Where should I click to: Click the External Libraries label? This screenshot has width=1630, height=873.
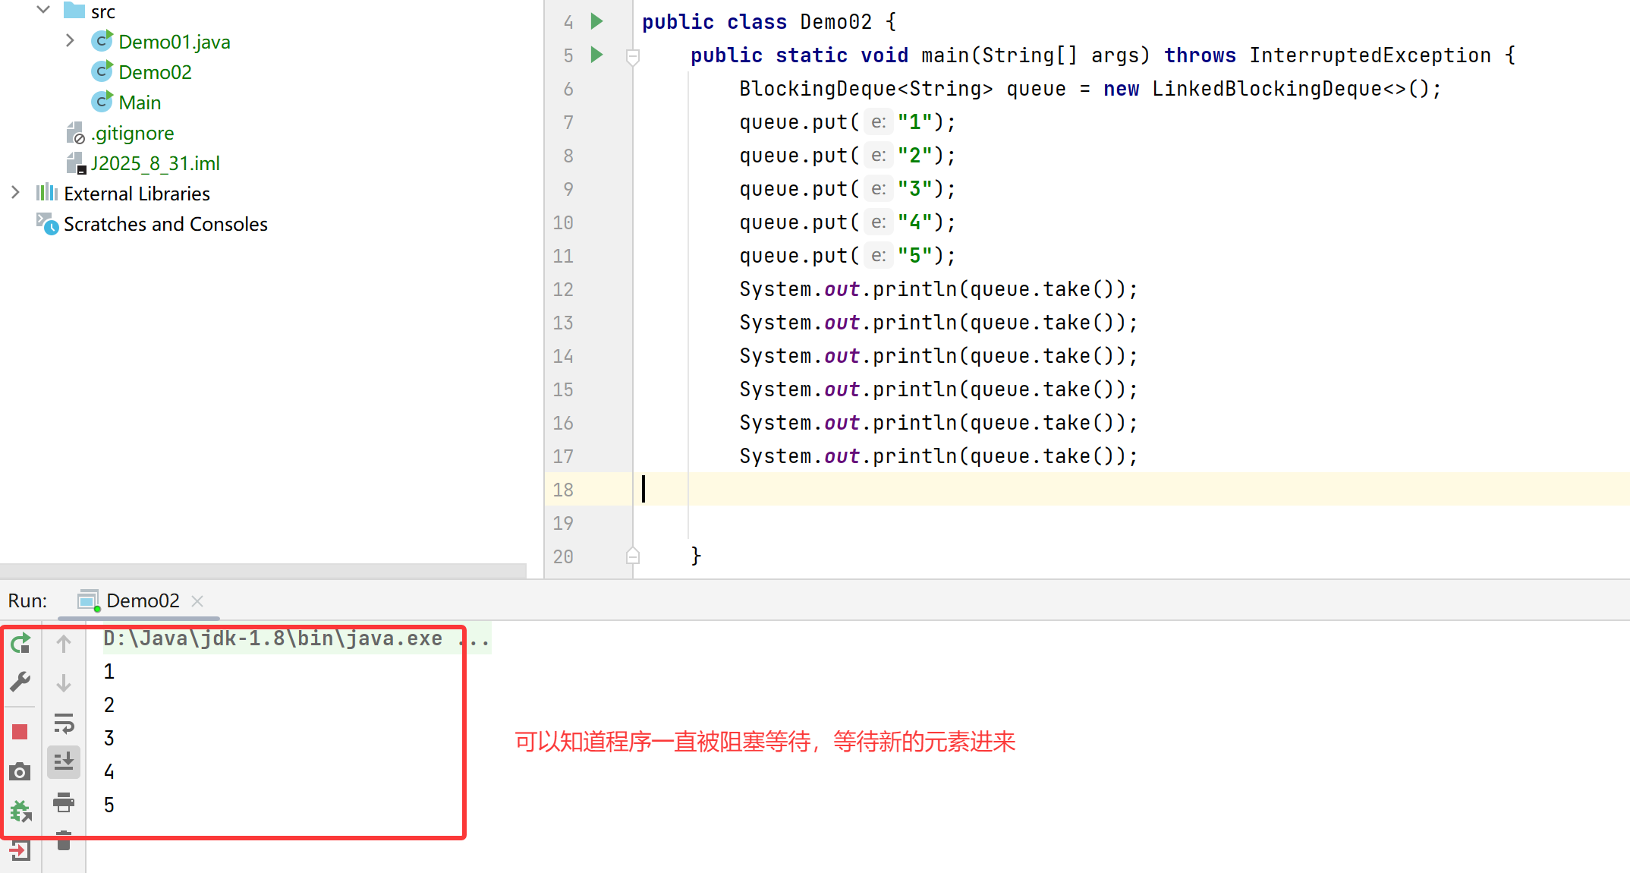click(x=137, y=194)
